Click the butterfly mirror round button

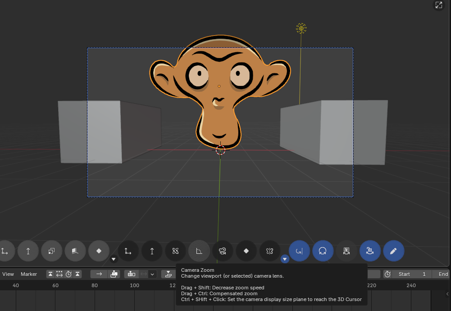(x=270, y=251)
